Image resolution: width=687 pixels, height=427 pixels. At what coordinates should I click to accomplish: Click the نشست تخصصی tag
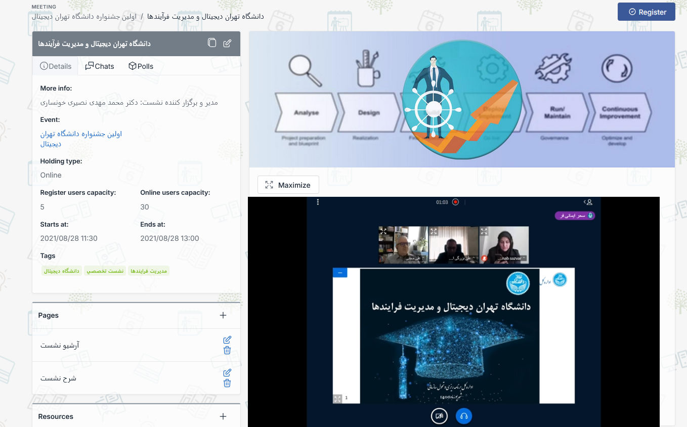pos(105,271)
